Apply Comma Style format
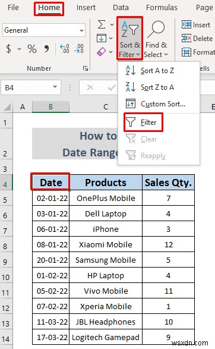Viewport: 215px width, 349px height. click(x=46, y=48)
